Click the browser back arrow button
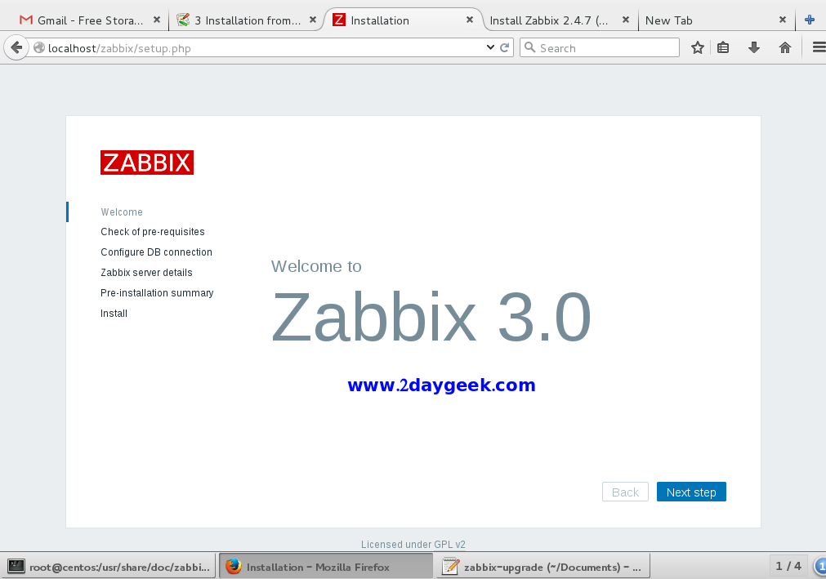This screenshot has height=579, width=826. [x=16, y=48]
